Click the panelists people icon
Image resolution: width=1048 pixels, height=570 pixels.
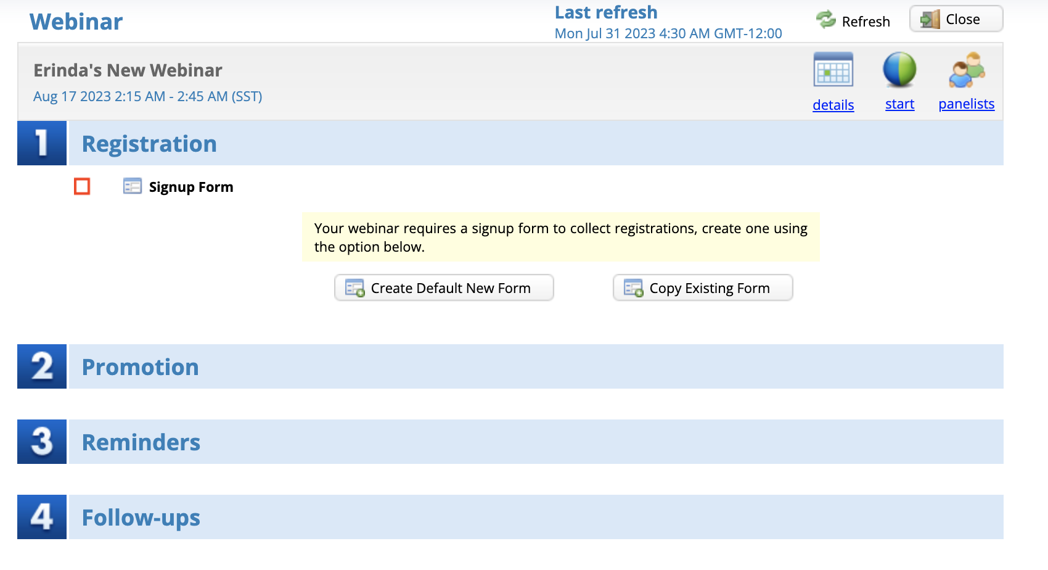(x=966, y=70)
